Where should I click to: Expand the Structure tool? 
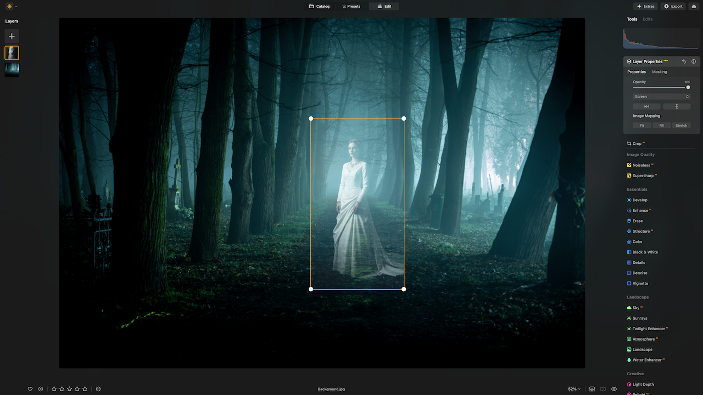pos(640,232)
